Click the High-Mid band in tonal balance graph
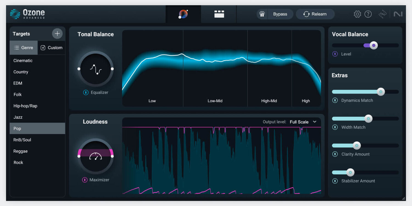The height and width of the screenshot is (206, 412). coord(269,68)
